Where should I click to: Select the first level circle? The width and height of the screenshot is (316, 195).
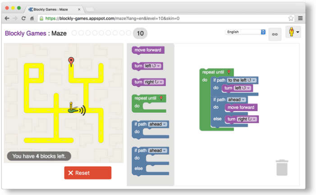[x=74, y=33]
